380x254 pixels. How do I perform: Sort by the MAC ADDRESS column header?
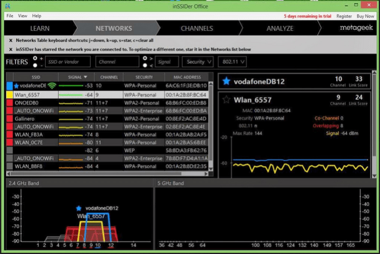187,77
